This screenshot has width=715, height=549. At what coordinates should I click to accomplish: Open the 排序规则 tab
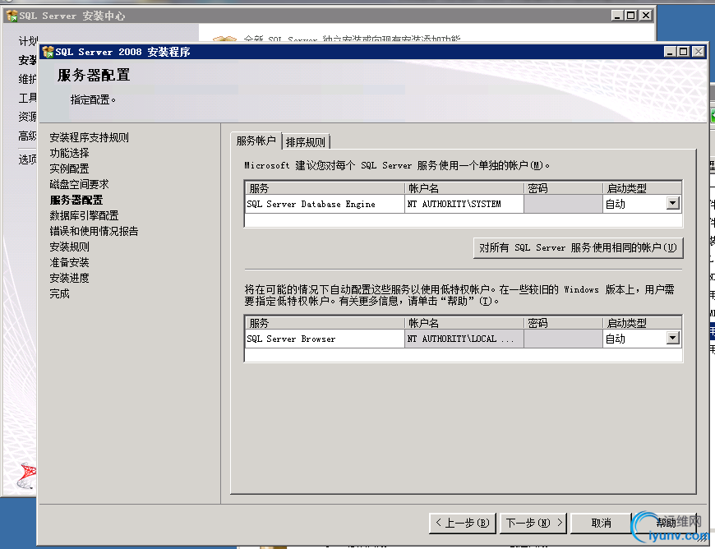[306, 142]
